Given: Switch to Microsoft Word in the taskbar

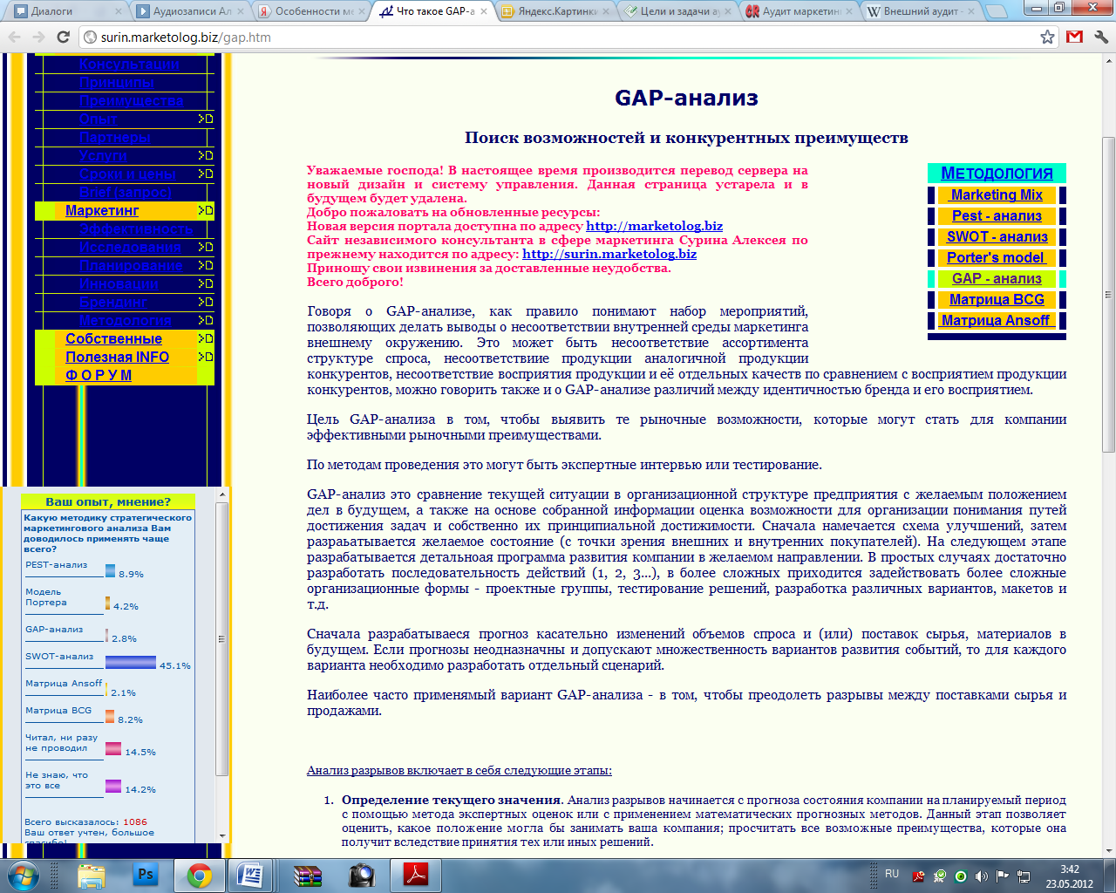Looking at the screenshot, I should [250, 875].
